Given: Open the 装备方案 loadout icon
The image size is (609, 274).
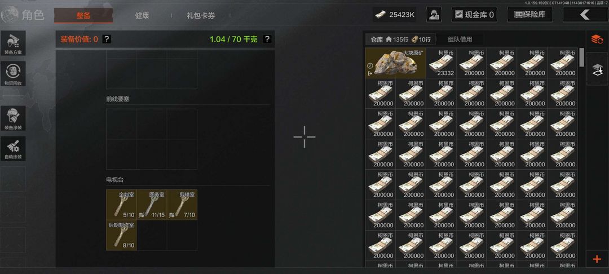Looking at the screenshot, I should [x=13, y=43].
